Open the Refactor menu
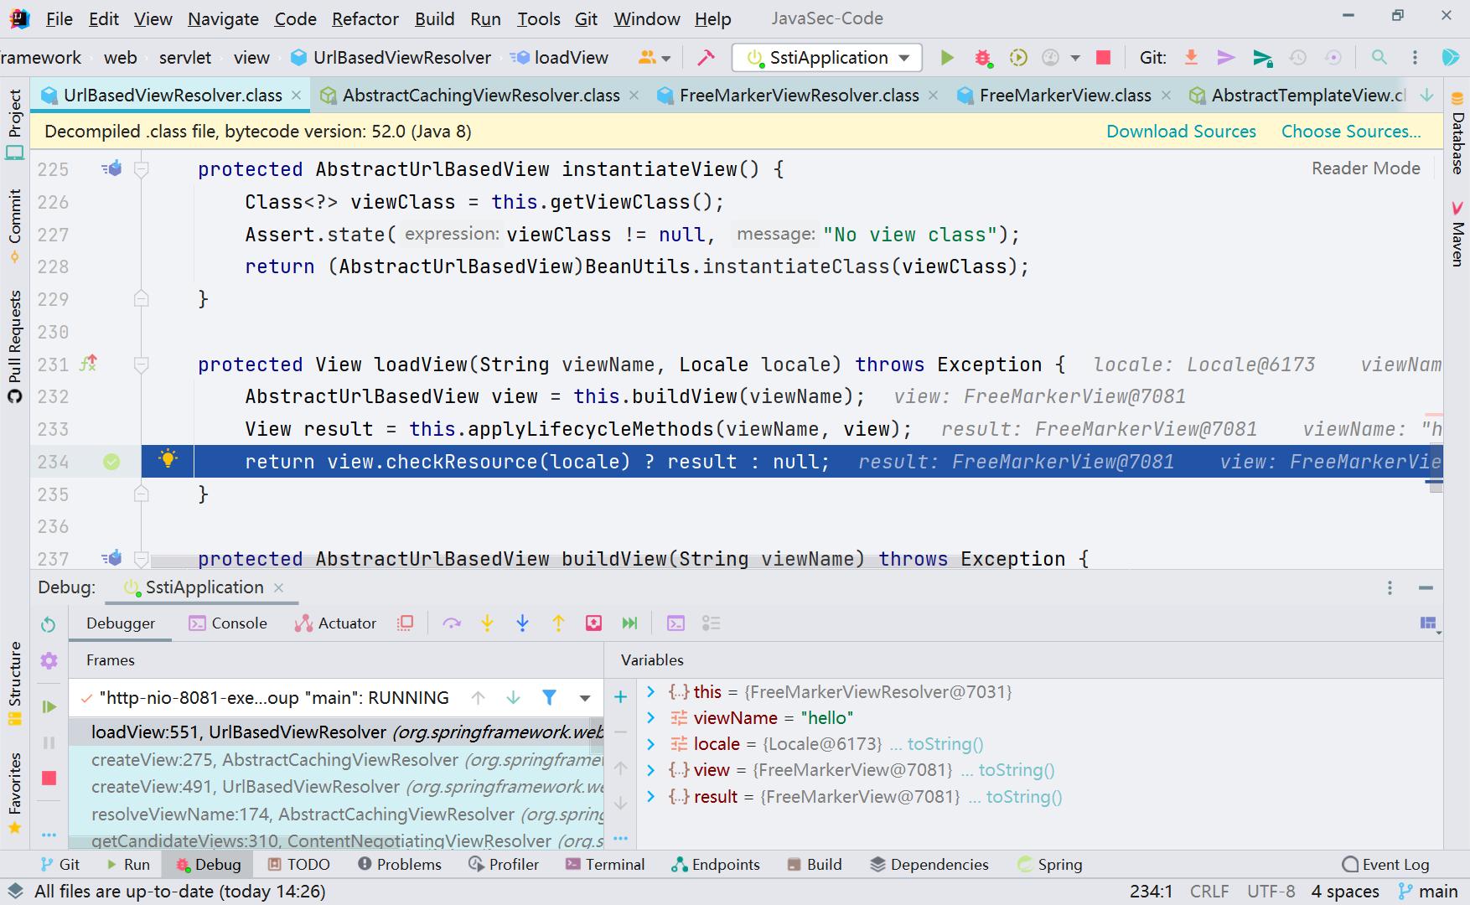 pos(365,18)
